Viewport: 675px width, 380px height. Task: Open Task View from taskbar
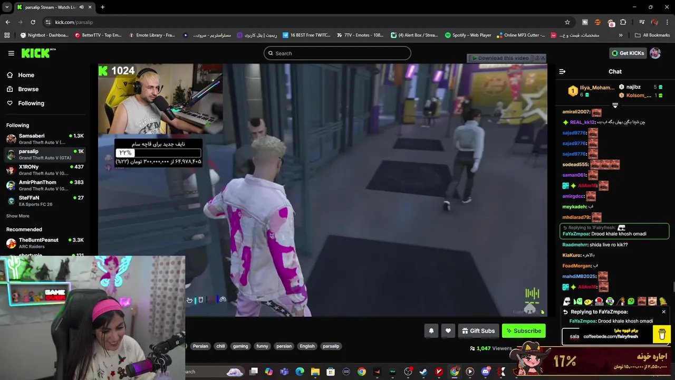tap(254, 372)
